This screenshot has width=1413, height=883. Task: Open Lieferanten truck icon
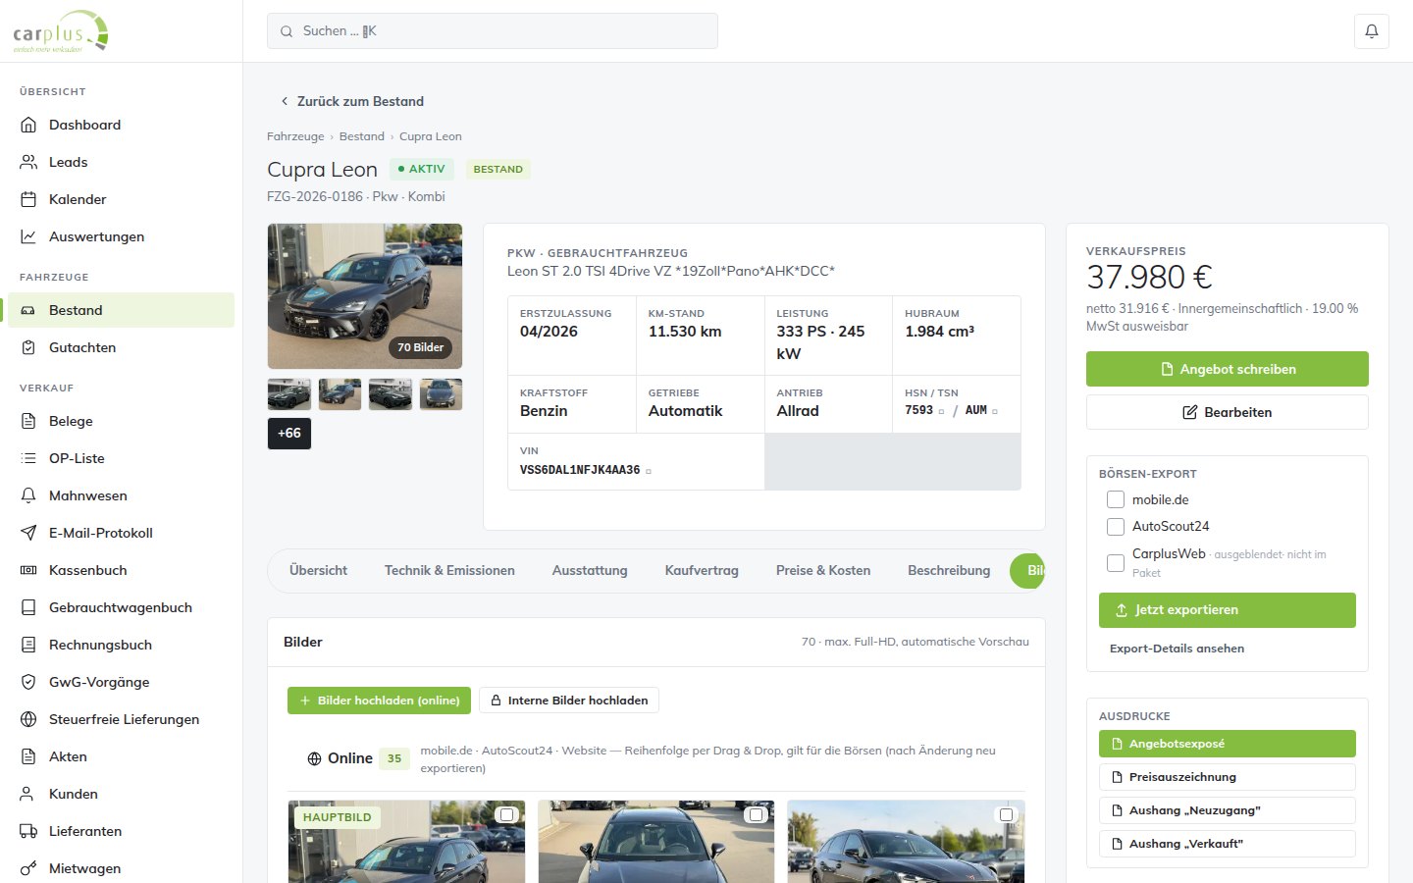[x=28, y=831]
